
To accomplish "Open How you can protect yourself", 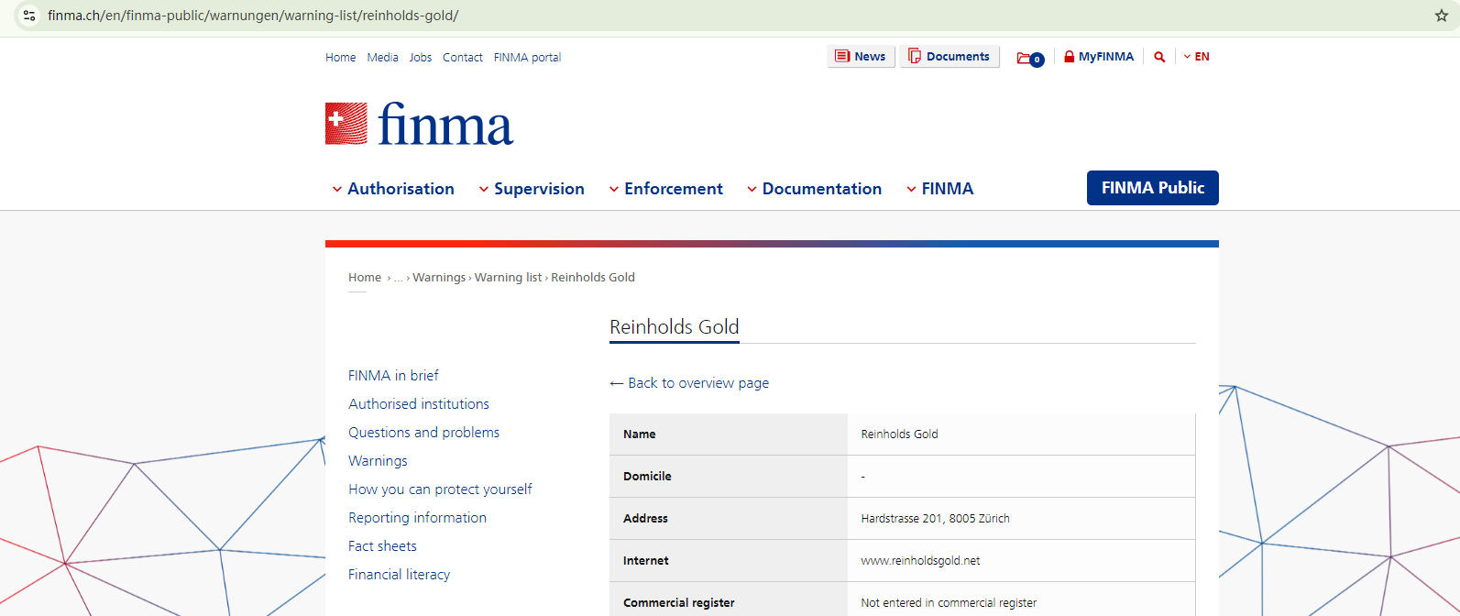I will click(x=440, y=489).
